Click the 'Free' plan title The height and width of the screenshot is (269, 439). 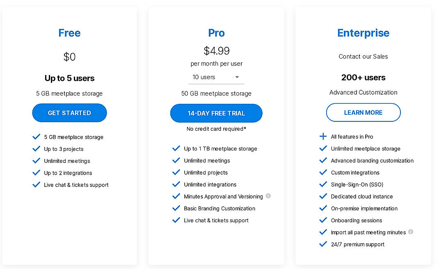click(x=69, y=33)
